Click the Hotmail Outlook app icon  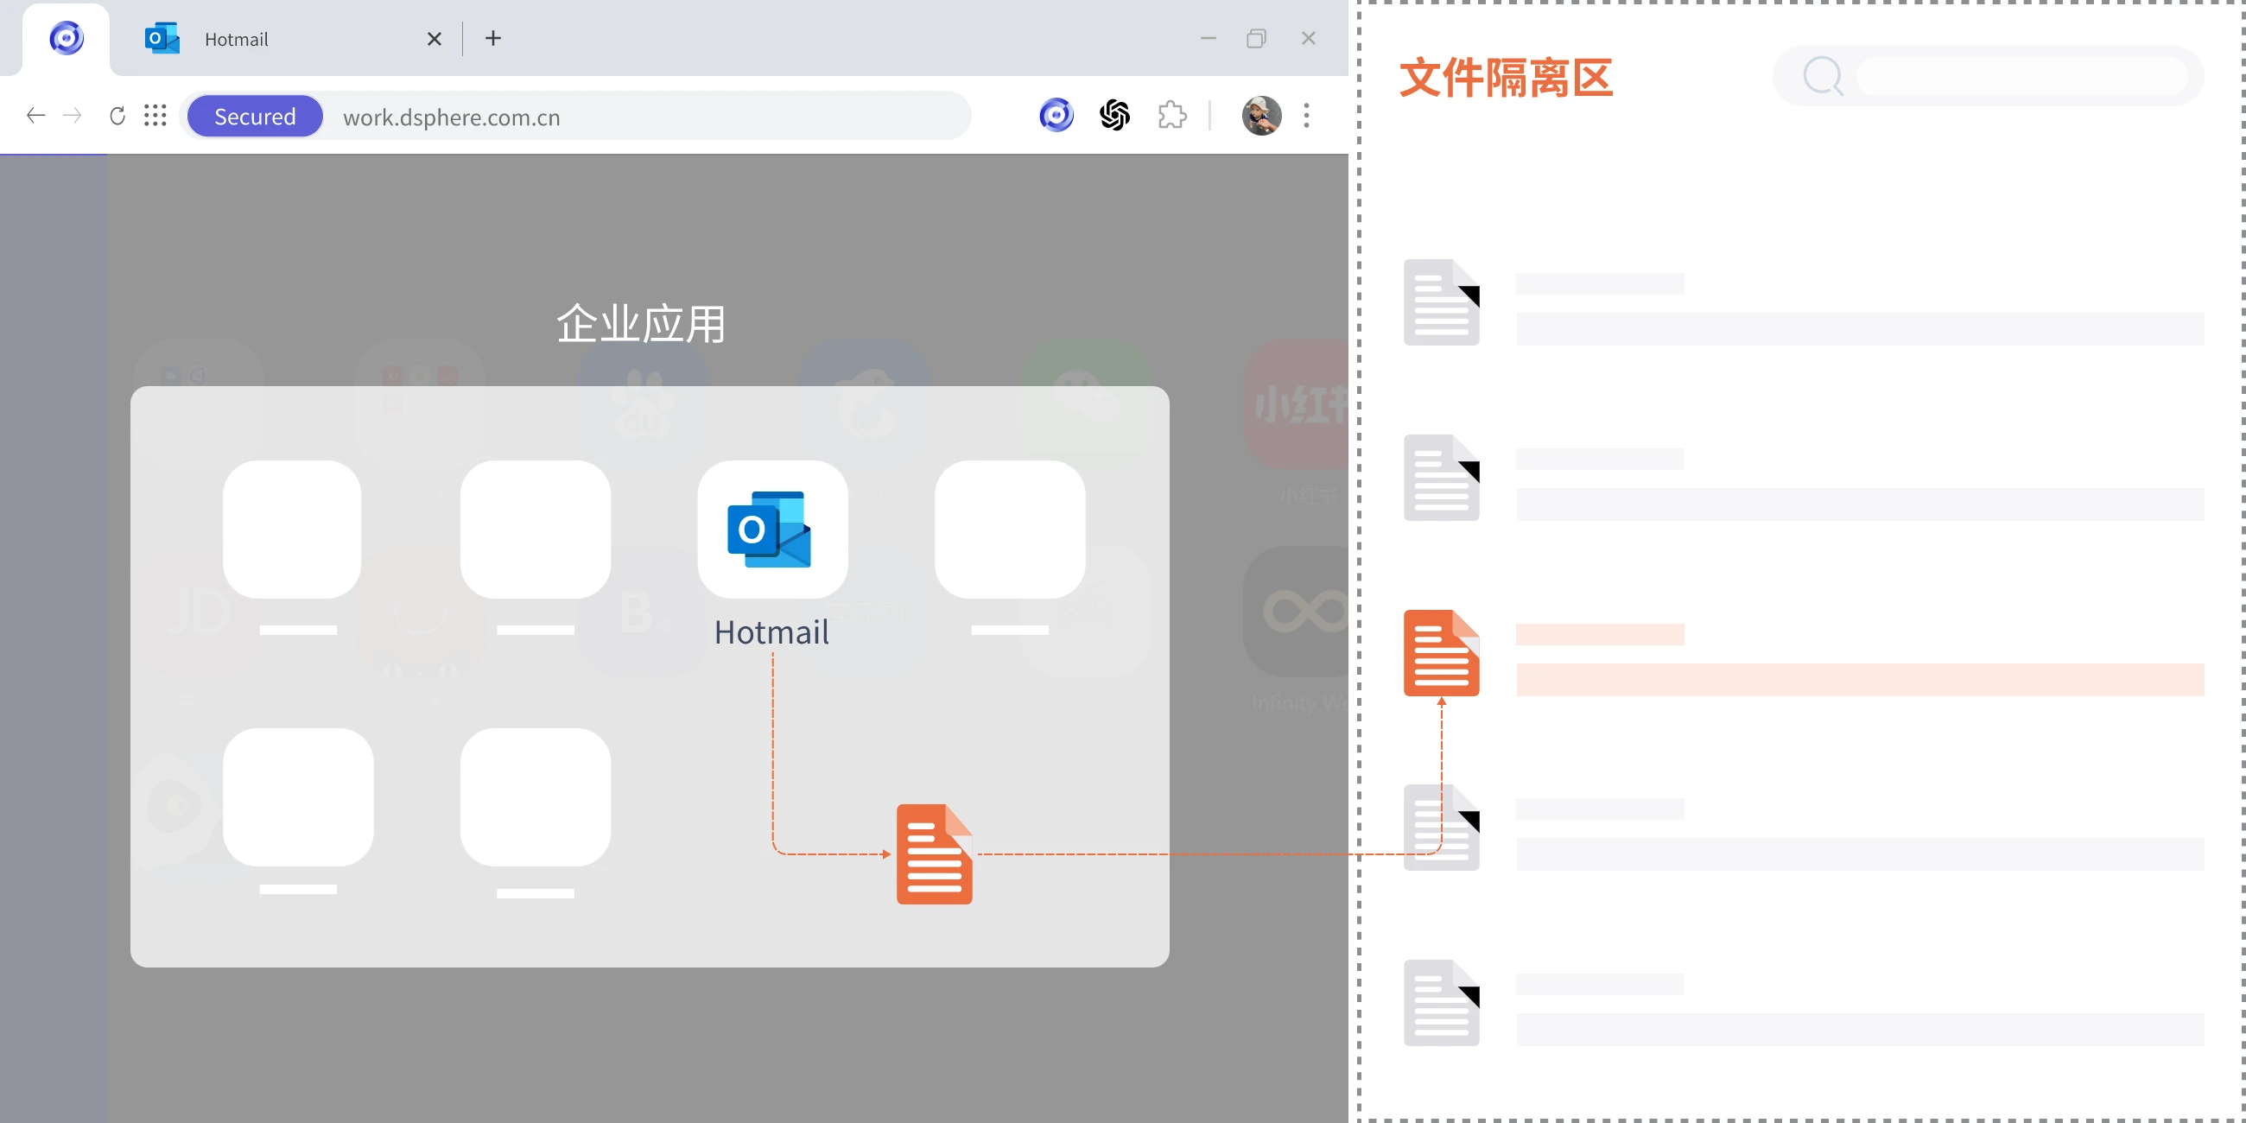[771, 530]
